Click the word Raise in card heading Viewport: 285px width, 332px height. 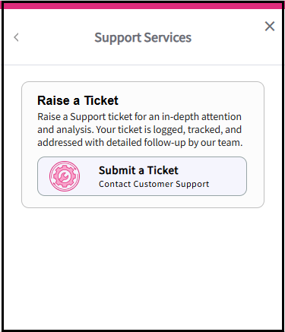coord(53,100)
